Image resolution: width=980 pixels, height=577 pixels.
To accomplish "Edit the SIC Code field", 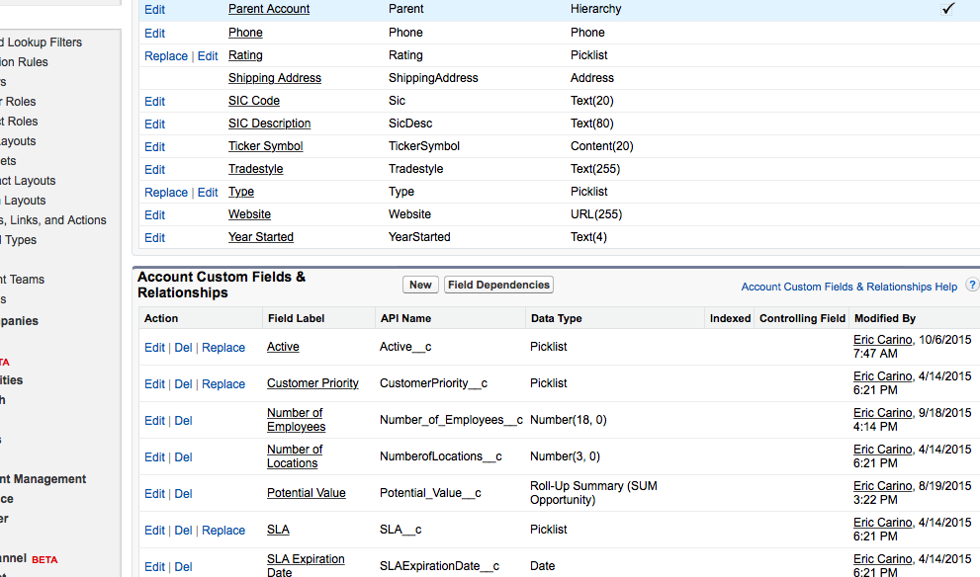I will click(x=154, y=101).
